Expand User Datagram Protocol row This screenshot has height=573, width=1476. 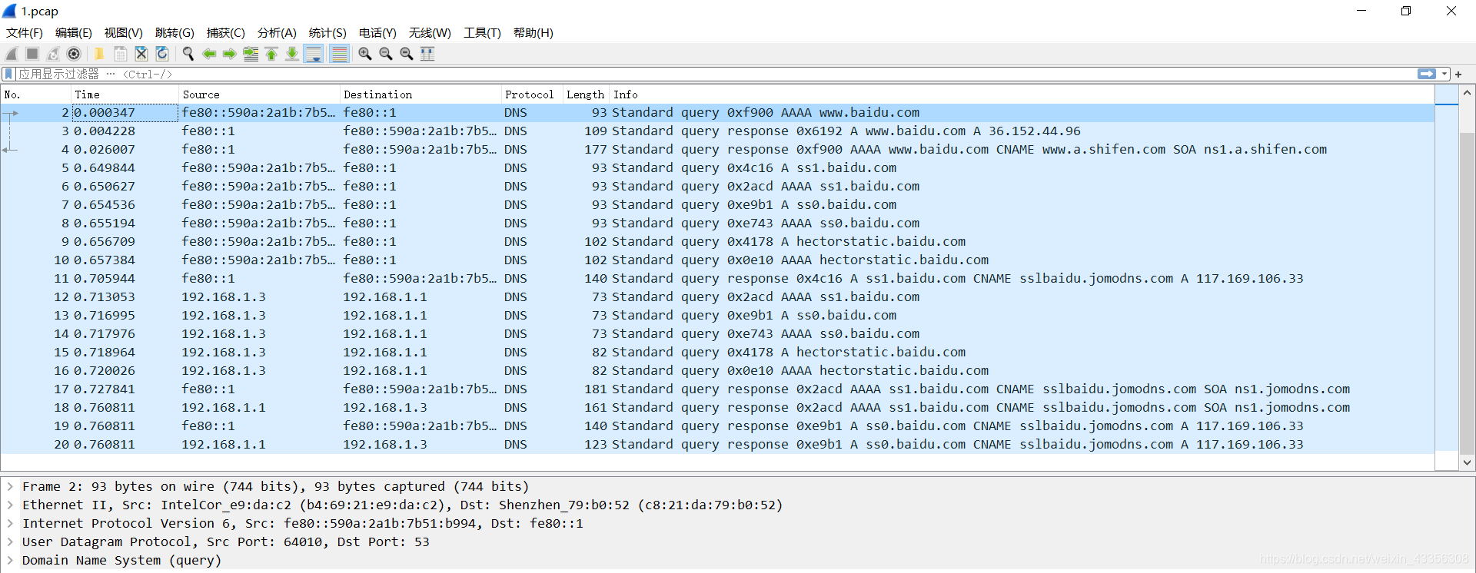10,542
